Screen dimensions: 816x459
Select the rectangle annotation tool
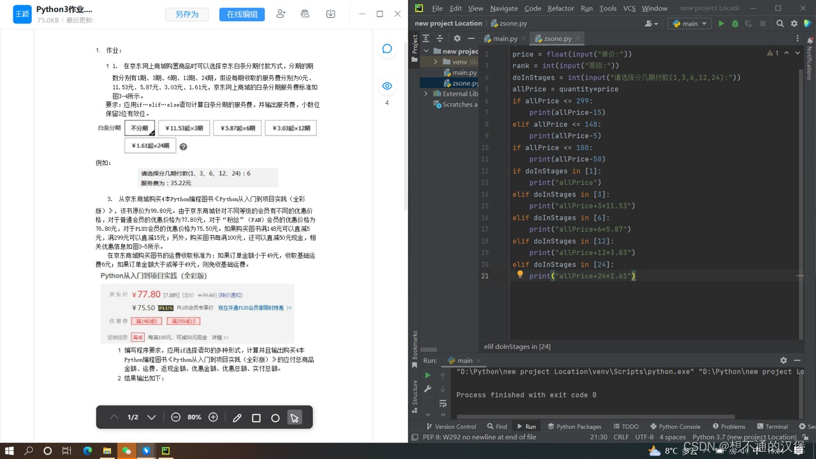pyautogui.click(x=256, y=418)
